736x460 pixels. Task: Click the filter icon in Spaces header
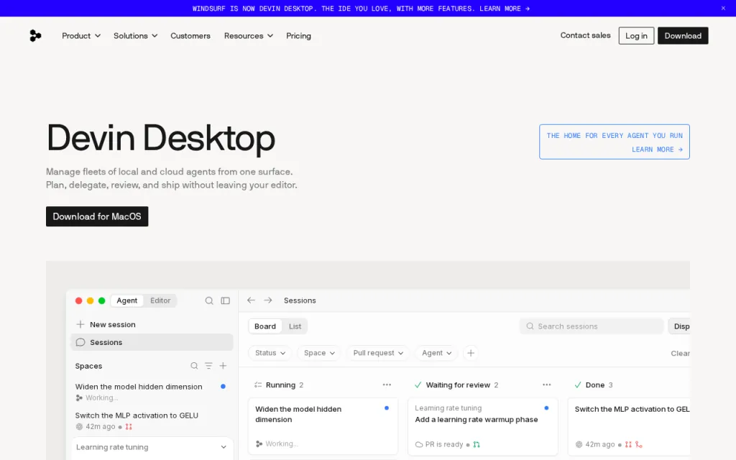click(x=208, y=366)
